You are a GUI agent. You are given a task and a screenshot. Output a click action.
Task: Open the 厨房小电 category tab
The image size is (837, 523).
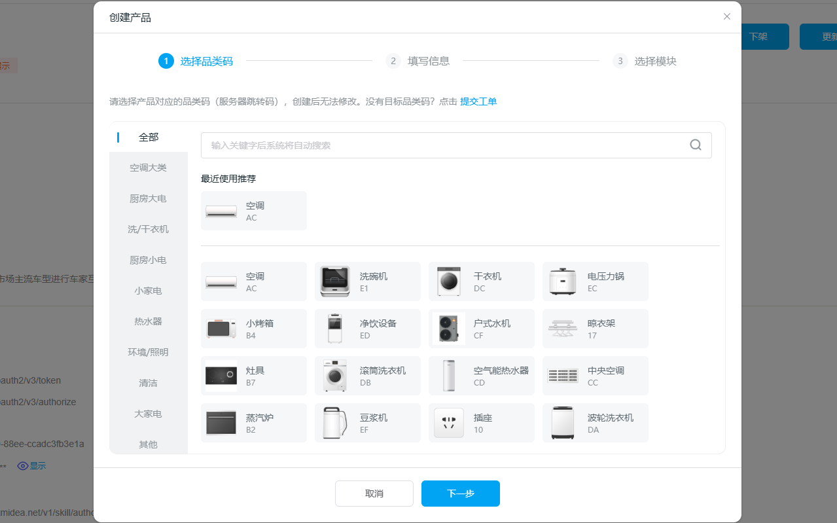click(x=148, y=260)
